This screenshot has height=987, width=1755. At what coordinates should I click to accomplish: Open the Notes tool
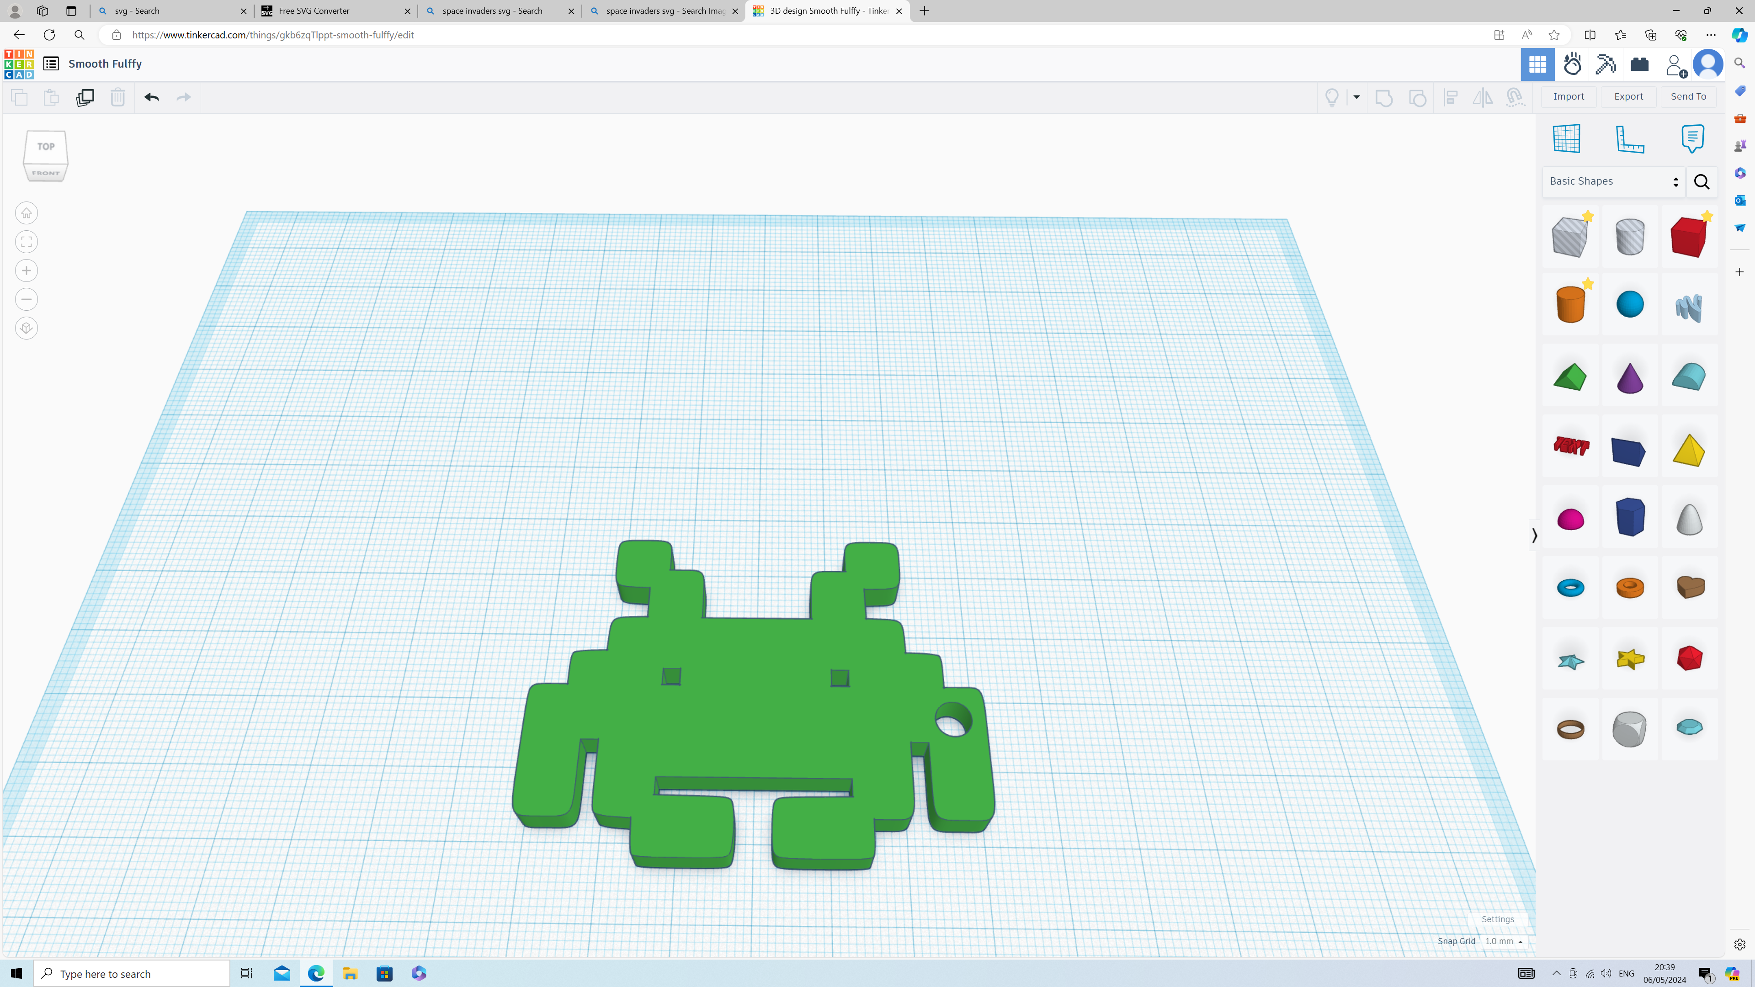tap(1692, 138)
